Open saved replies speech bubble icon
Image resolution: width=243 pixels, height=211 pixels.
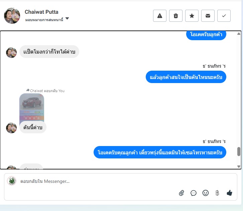pyautogui.click(x=194, y=193)
